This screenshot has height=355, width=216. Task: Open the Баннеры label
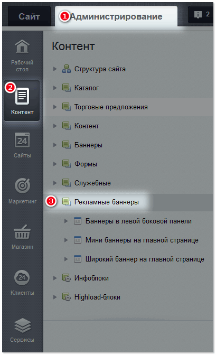[88, 145]
